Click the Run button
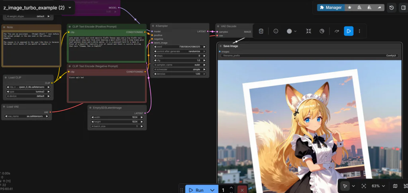This screenshot has width=408, height=193. tap(196, 190)
